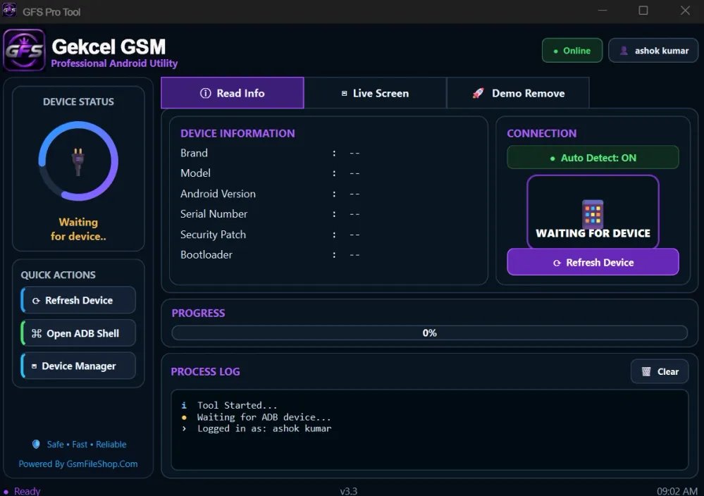Click the user avatar icon beside ashok kumar
Screen dimensions: 704x496
(624, 51)
